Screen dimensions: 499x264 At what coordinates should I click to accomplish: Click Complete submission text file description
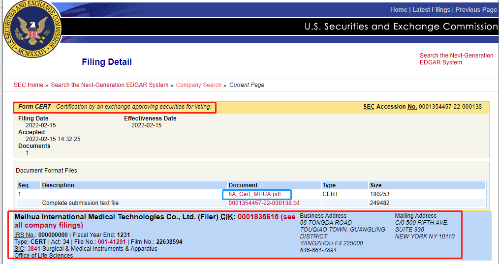(x=80, y=203)
